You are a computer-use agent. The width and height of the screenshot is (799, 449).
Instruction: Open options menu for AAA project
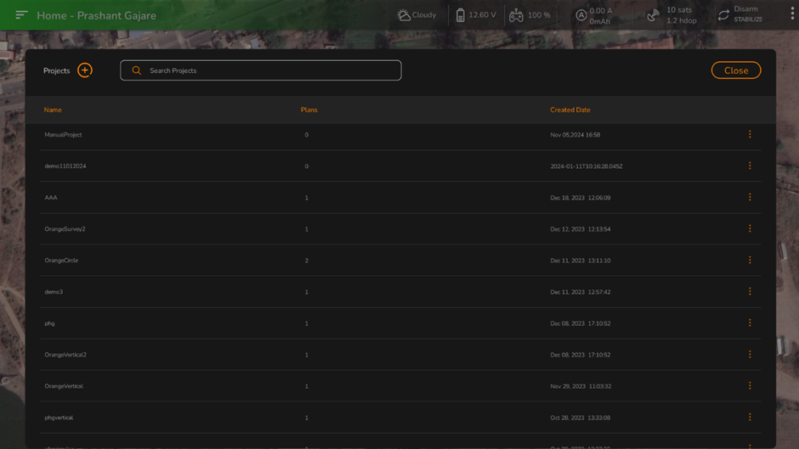(750, 197)
